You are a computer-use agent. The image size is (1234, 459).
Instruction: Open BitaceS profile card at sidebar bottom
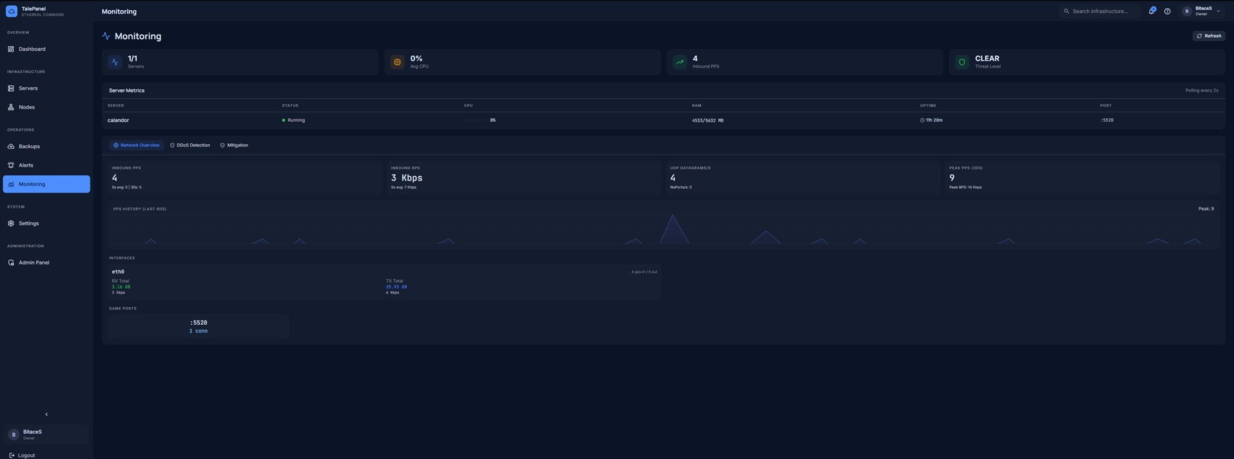(46, 434)
